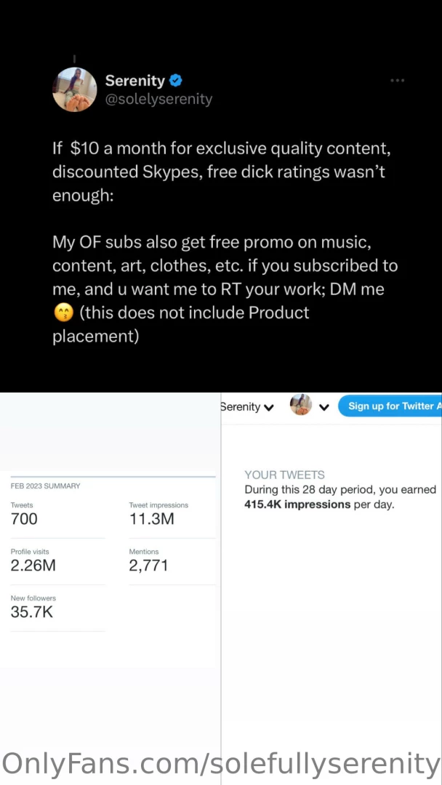
Task: Click the analytics account avatar in the header
Action: click(300, 406)
